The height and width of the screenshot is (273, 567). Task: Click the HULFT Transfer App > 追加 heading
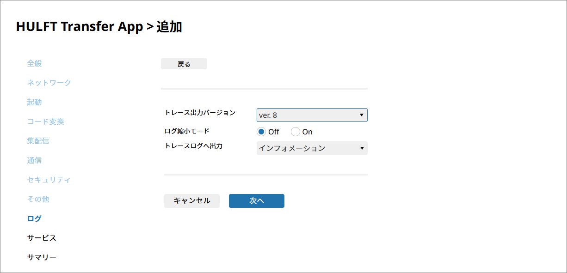point(99,27)
